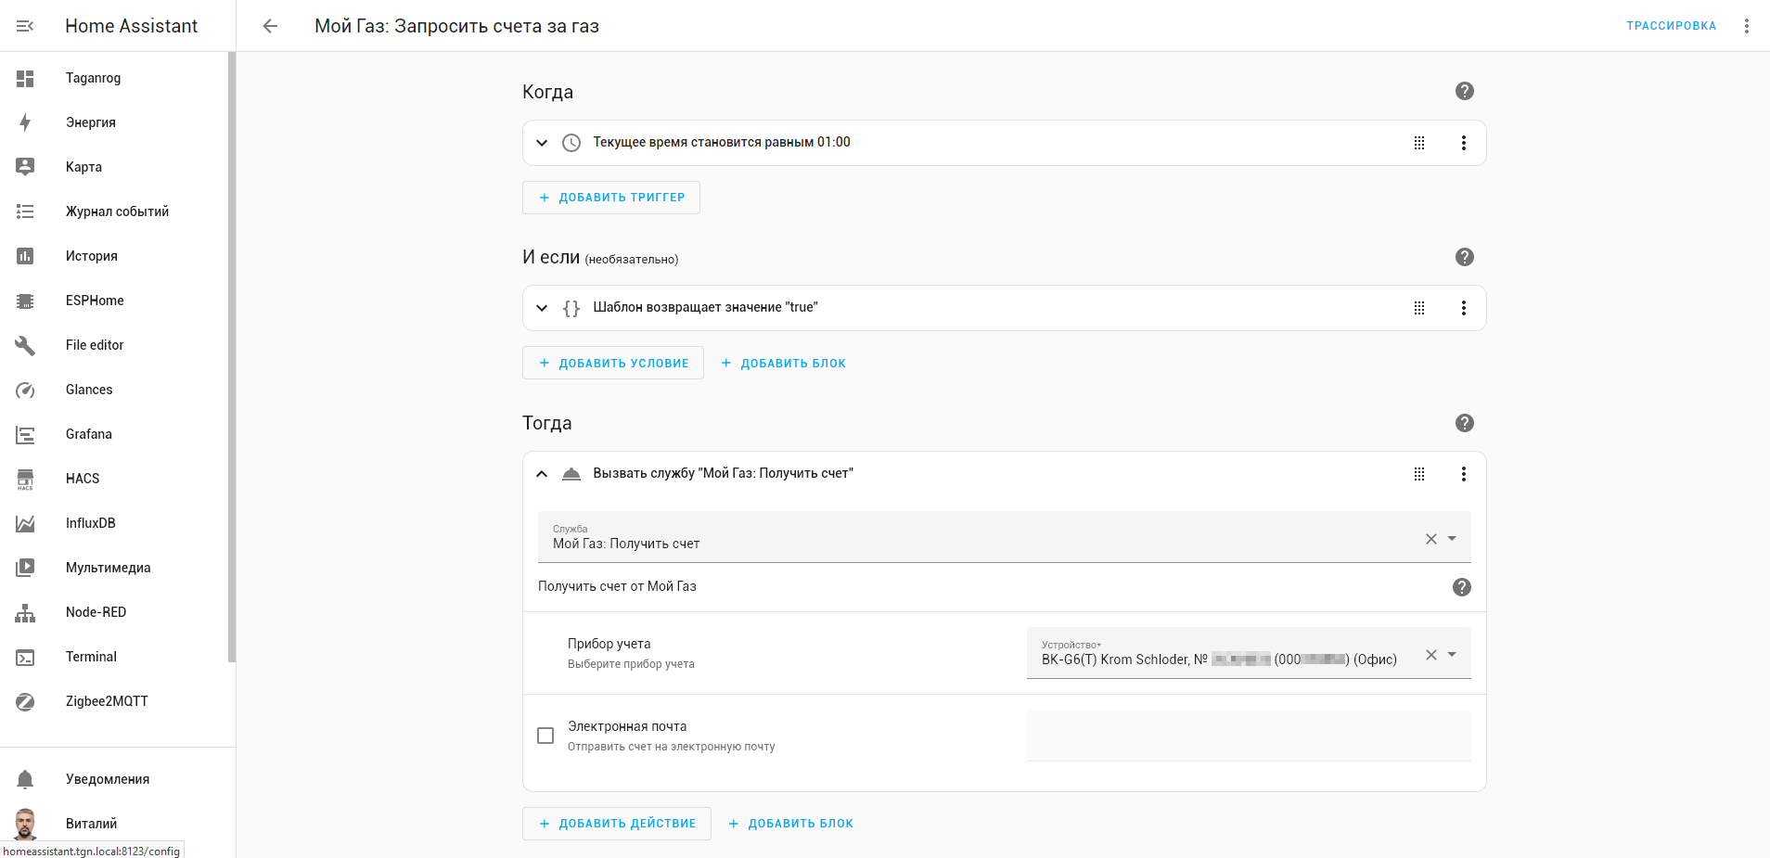Collapse the Вызвать службу action
The height and width of the screenshot is (858, 1770).
(x=542, y=474)
